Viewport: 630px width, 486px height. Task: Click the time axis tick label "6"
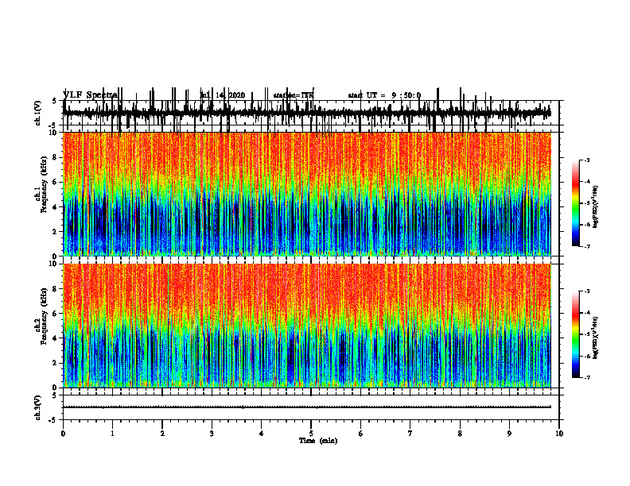(x=361, y=434)
